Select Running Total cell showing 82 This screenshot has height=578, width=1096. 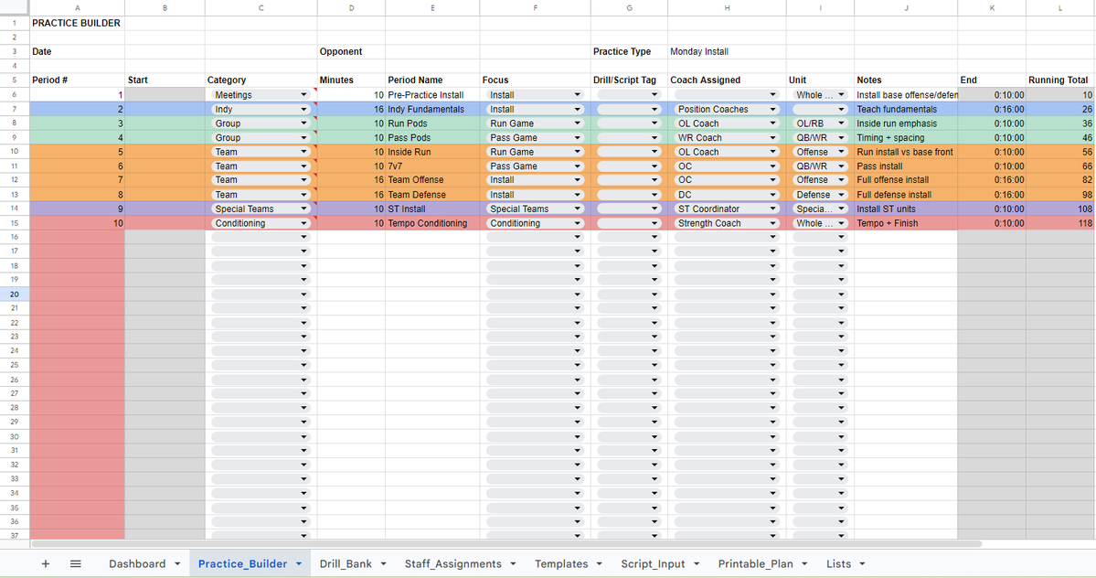click(x=1059, y=179)
